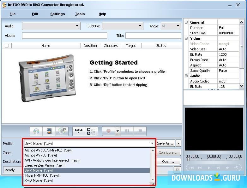This screenshot has height=188, width=247.
Task: Select DivX Movie in profile list
Action: (87, 170)
